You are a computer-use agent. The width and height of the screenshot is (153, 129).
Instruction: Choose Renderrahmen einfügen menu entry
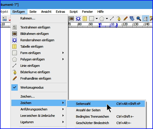click(40, 40)
